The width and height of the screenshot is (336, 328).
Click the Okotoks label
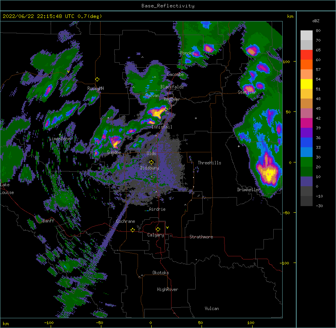pyautogui.click(x=161, y=273)
